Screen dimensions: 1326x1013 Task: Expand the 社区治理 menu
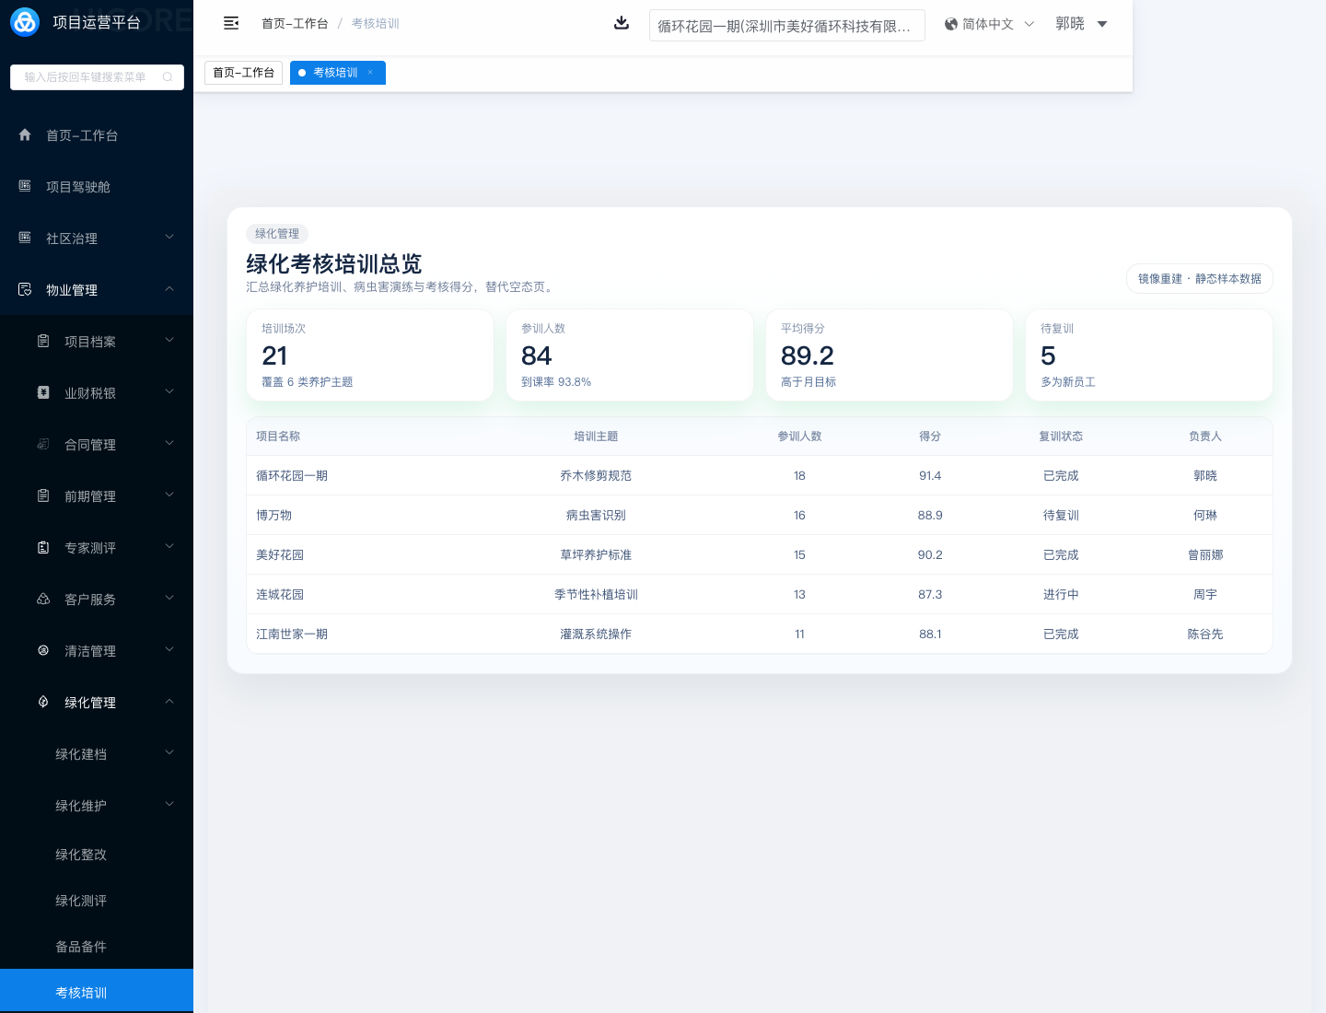point(169,238)
